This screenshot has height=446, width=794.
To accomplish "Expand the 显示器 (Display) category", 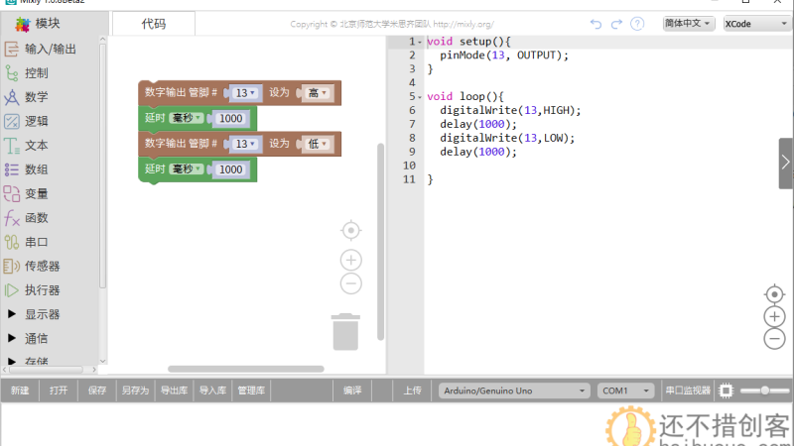I will point(42,314).
